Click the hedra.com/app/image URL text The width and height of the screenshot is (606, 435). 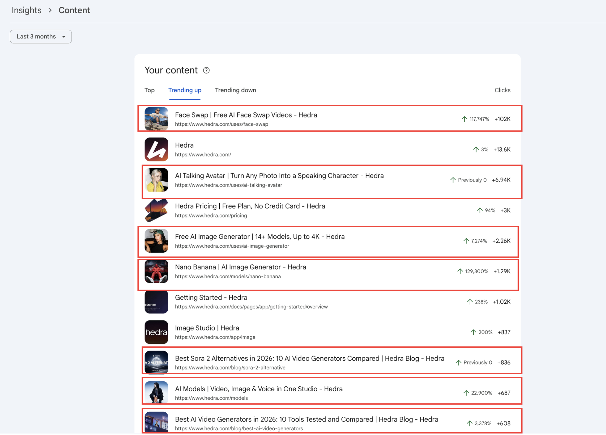click(x=215, y=337)
